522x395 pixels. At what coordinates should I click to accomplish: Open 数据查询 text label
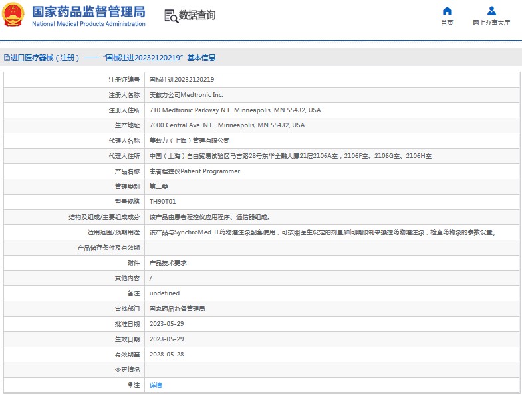[197, 15]
